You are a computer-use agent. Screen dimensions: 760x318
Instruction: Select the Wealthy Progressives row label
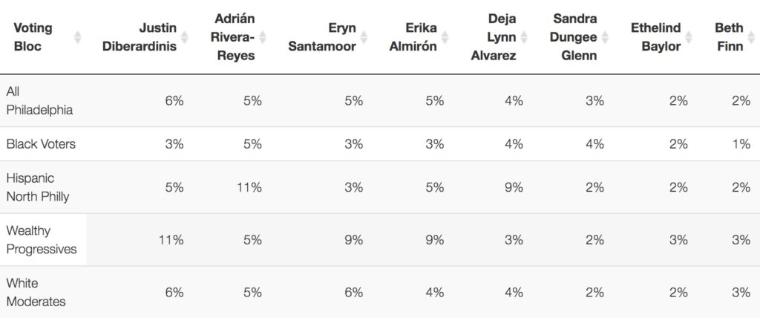pos(42,240)
